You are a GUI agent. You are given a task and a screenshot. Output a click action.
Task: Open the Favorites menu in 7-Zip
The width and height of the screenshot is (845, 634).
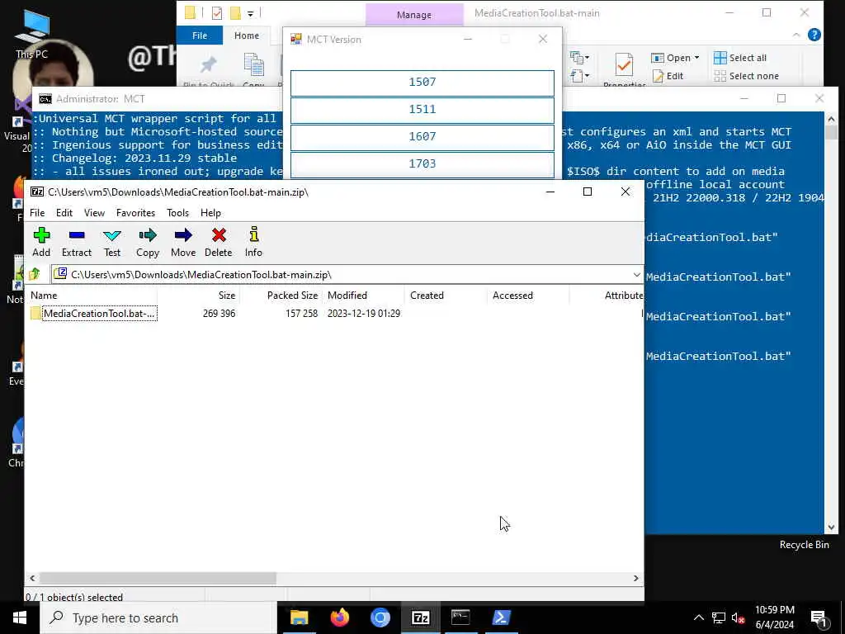point(136,213)
